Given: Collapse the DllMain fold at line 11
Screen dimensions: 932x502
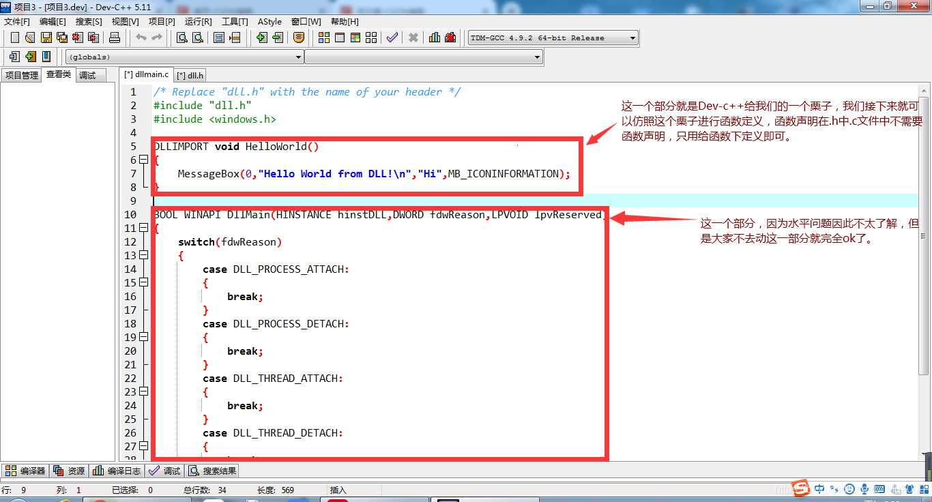Looking at the screenshot, I should [143, 228].
